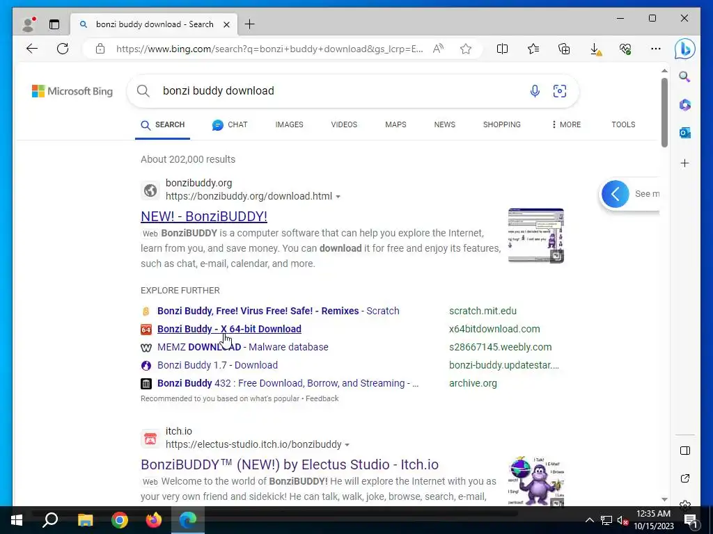Open taskbar search magnifier

coord(50,520)
